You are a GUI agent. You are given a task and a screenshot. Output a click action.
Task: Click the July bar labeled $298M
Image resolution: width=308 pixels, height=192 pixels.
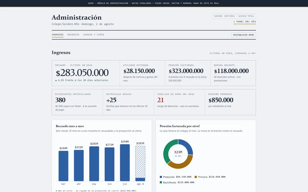pyautogui.click(x=125, y=163)
